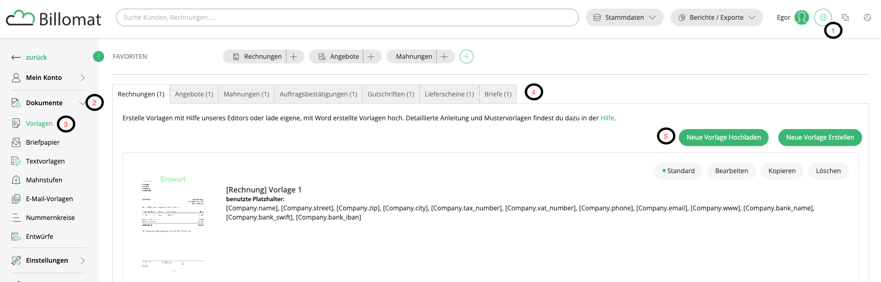Switch to Gutschriften (1) tab
This screenshot has width=881, height=282.
pyautogui.click(x=391, y=94)
